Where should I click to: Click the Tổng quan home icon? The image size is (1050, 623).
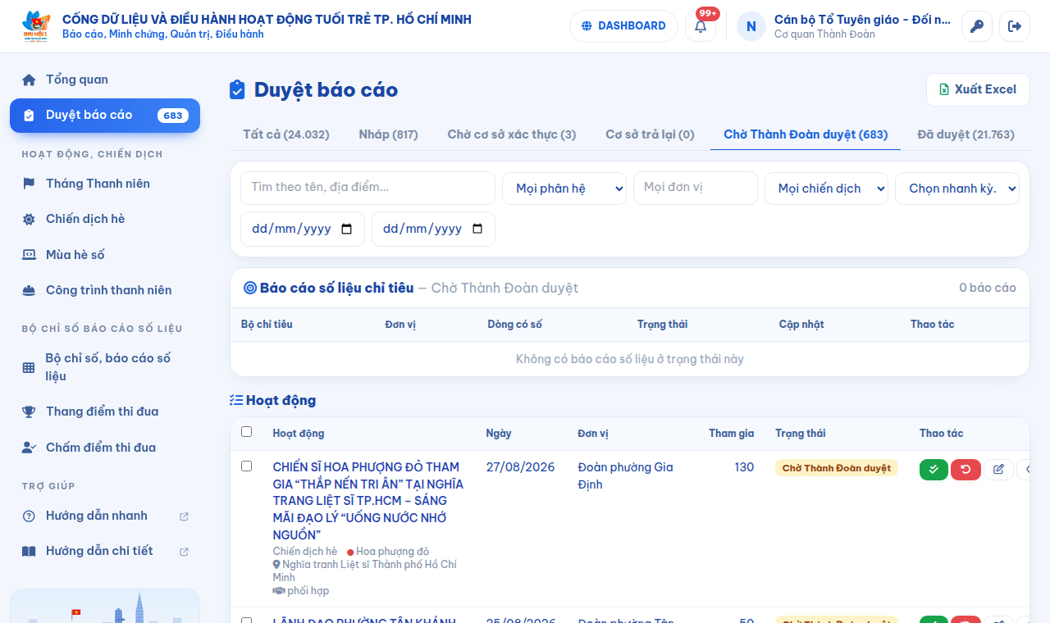(29, 80)
